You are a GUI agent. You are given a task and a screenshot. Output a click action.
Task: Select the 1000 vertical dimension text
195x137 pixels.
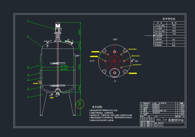pyautogui.click(x=79, y=32)
